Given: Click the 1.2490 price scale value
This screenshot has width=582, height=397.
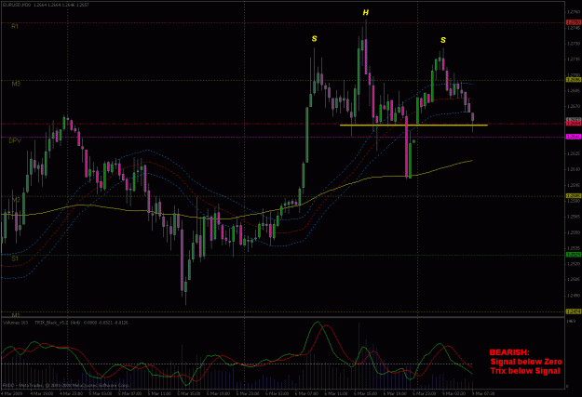Looking at the screenshot, I should pos(574,296).
